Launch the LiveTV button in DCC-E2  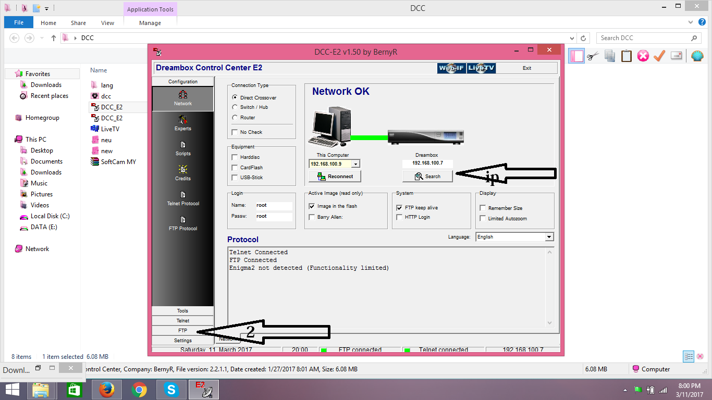(481, 68)
